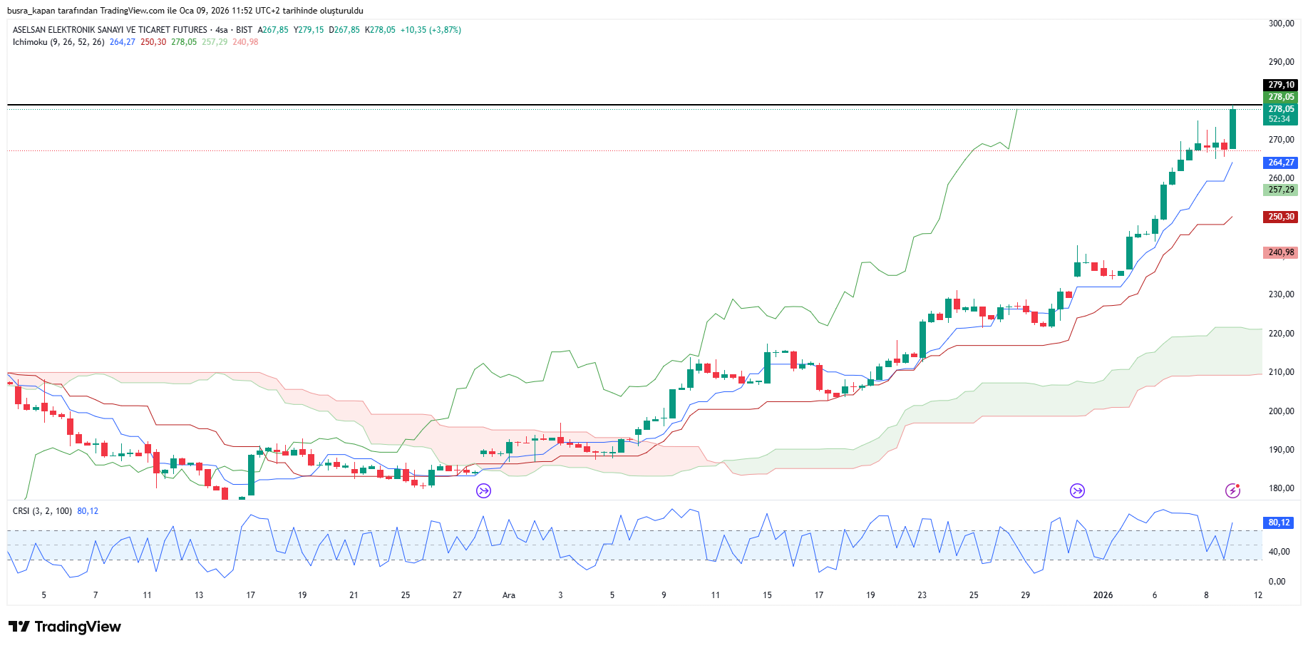This screenshot has width=1308, height=648.
Task: Click the ASELSAN ELEKTRONIK symbol title
Action: 110,30
